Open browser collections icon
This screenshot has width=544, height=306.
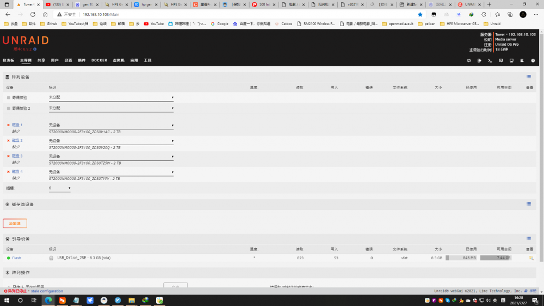(x=510, y=15)
